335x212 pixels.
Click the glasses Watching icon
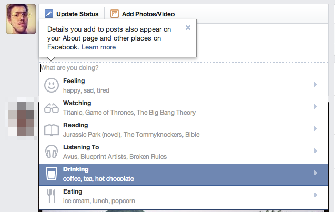click(52, 108)
